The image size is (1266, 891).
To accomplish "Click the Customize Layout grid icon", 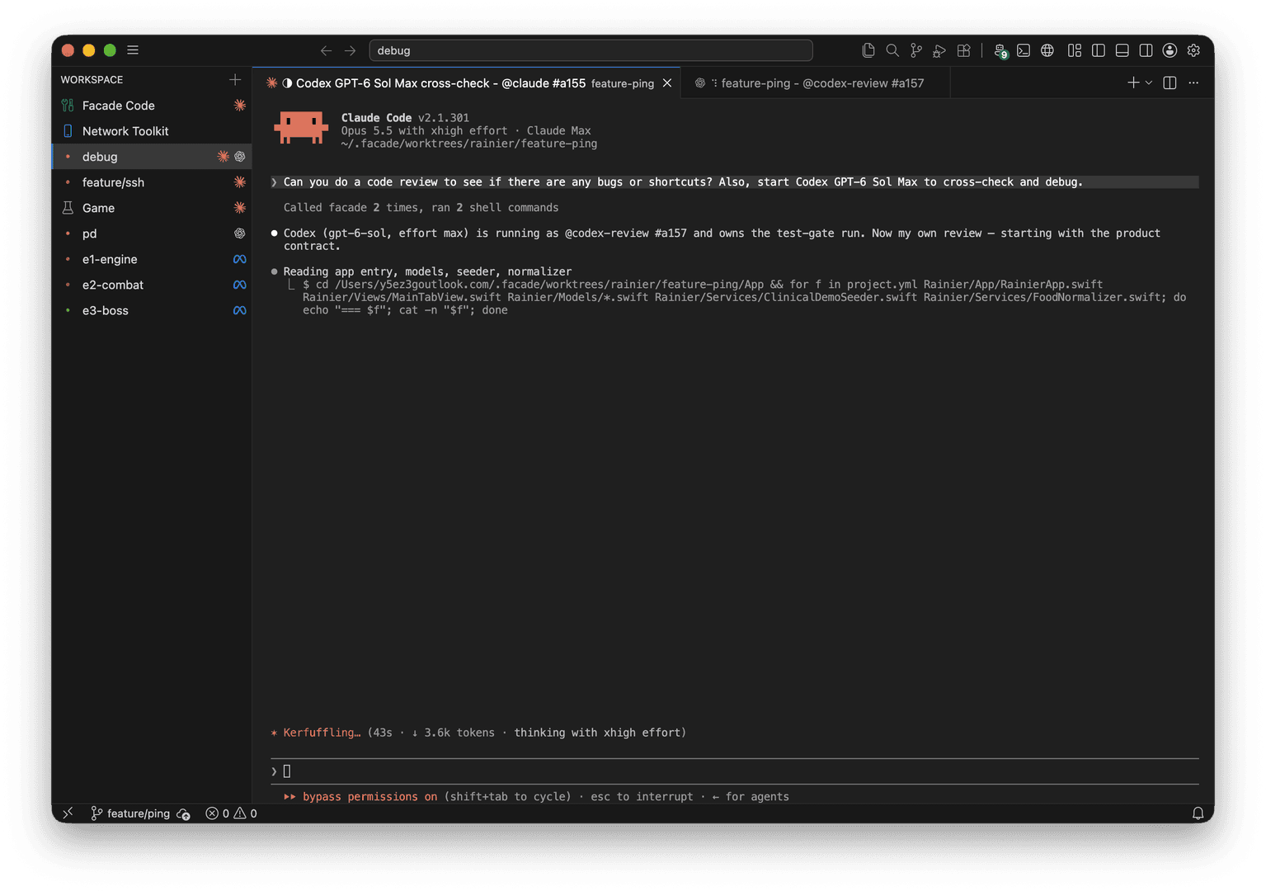I will 1075,50.
